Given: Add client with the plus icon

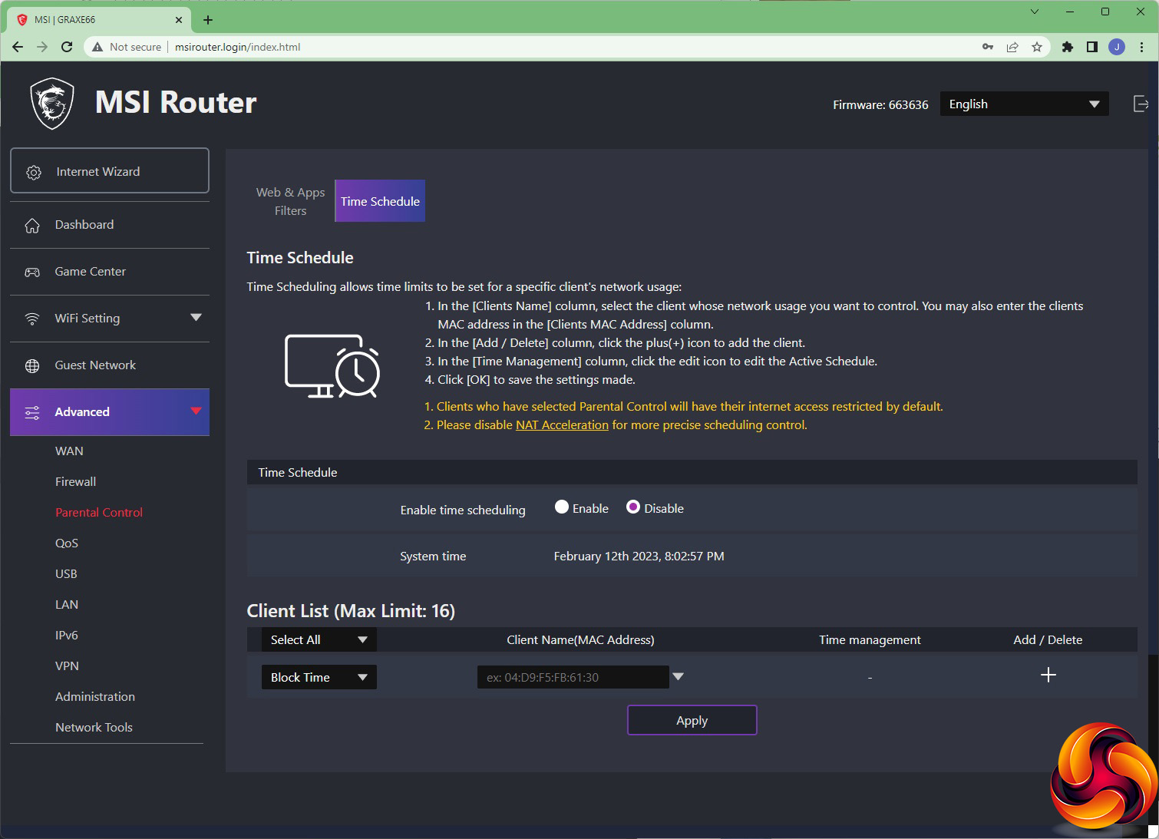Looking at the screenshot, I should coord(1048,675).
